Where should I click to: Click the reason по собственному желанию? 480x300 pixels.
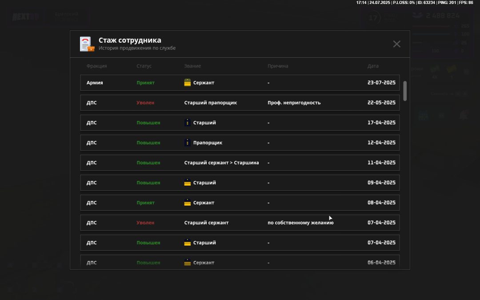pos(300,223)
